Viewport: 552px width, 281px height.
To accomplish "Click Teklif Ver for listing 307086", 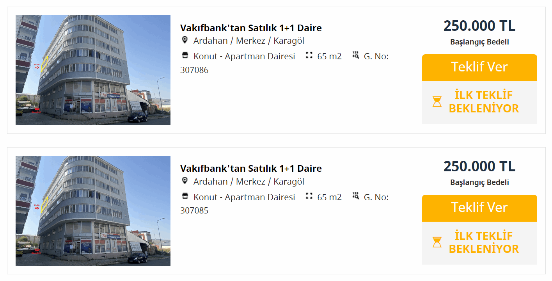I will tap(479, 68).
